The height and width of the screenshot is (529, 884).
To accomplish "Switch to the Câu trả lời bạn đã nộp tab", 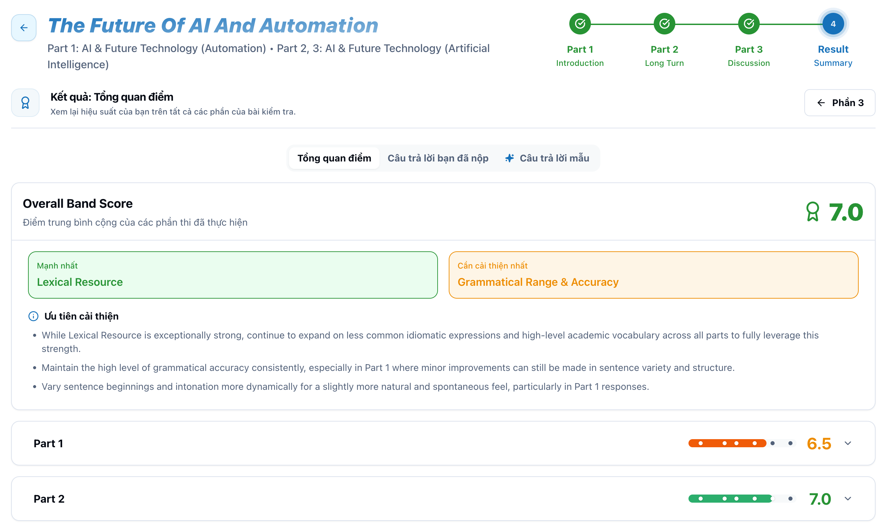I will pyautogui.click(x=438, y=158).
